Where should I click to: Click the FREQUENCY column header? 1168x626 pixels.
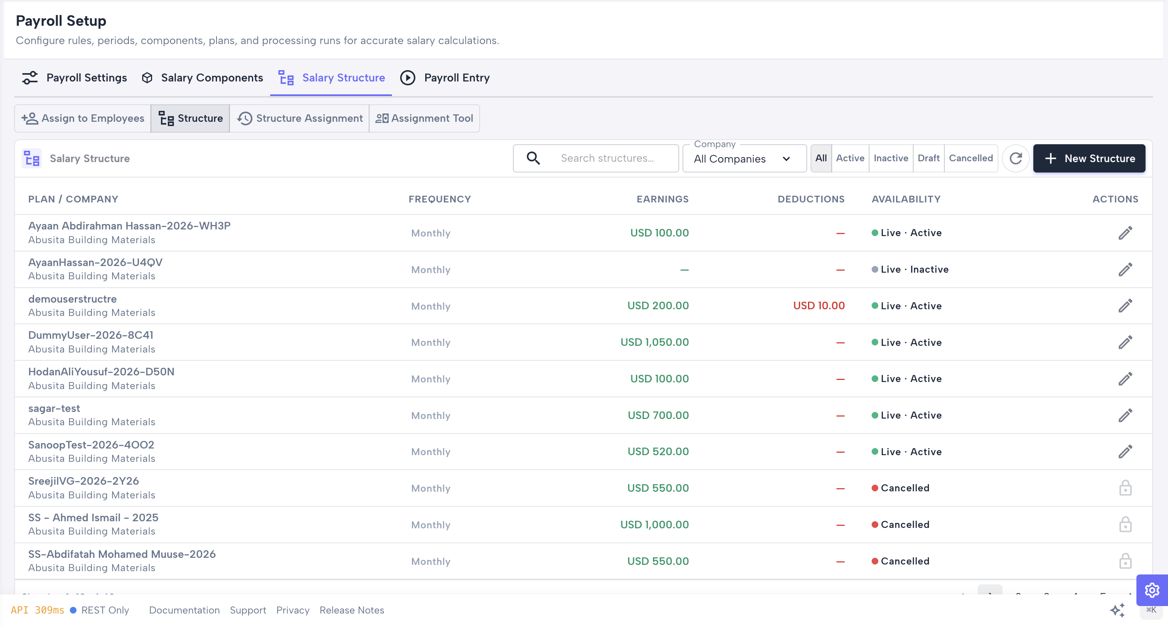click(x=439, y=199)
